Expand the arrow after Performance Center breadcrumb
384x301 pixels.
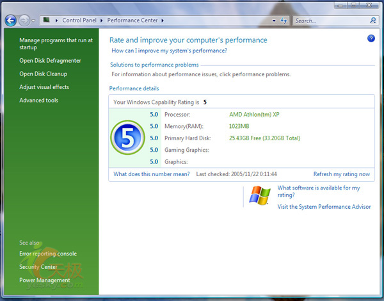click(160, 20)
